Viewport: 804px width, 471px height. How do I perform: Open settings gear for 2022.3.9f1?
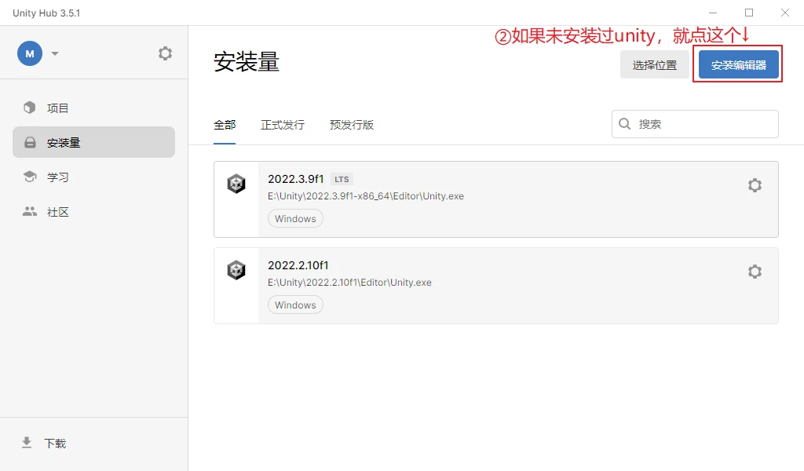[x=755, y=185]
